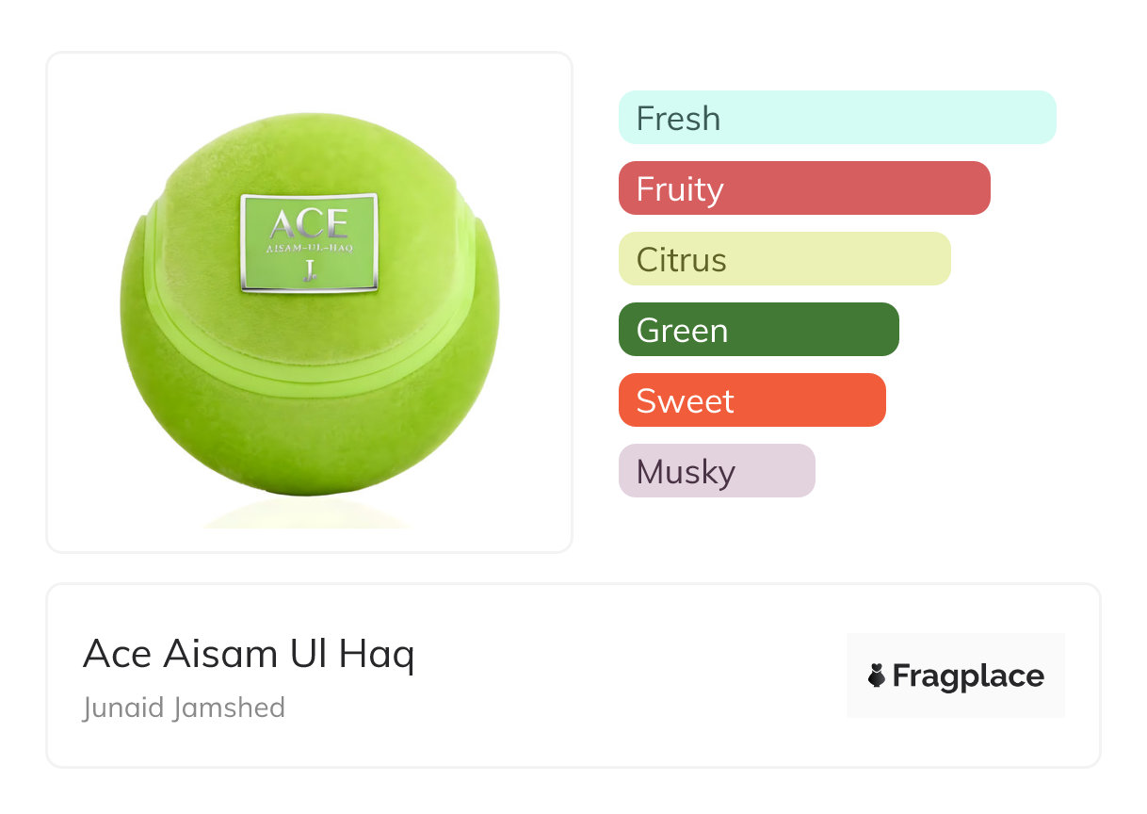Click the orange Sweet accord bar
Screen dimensions: 1147x814
click(x=751, y=400)
